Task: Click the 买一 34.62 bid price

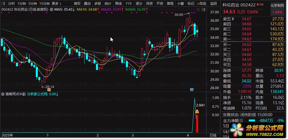Action: (246, 44)
